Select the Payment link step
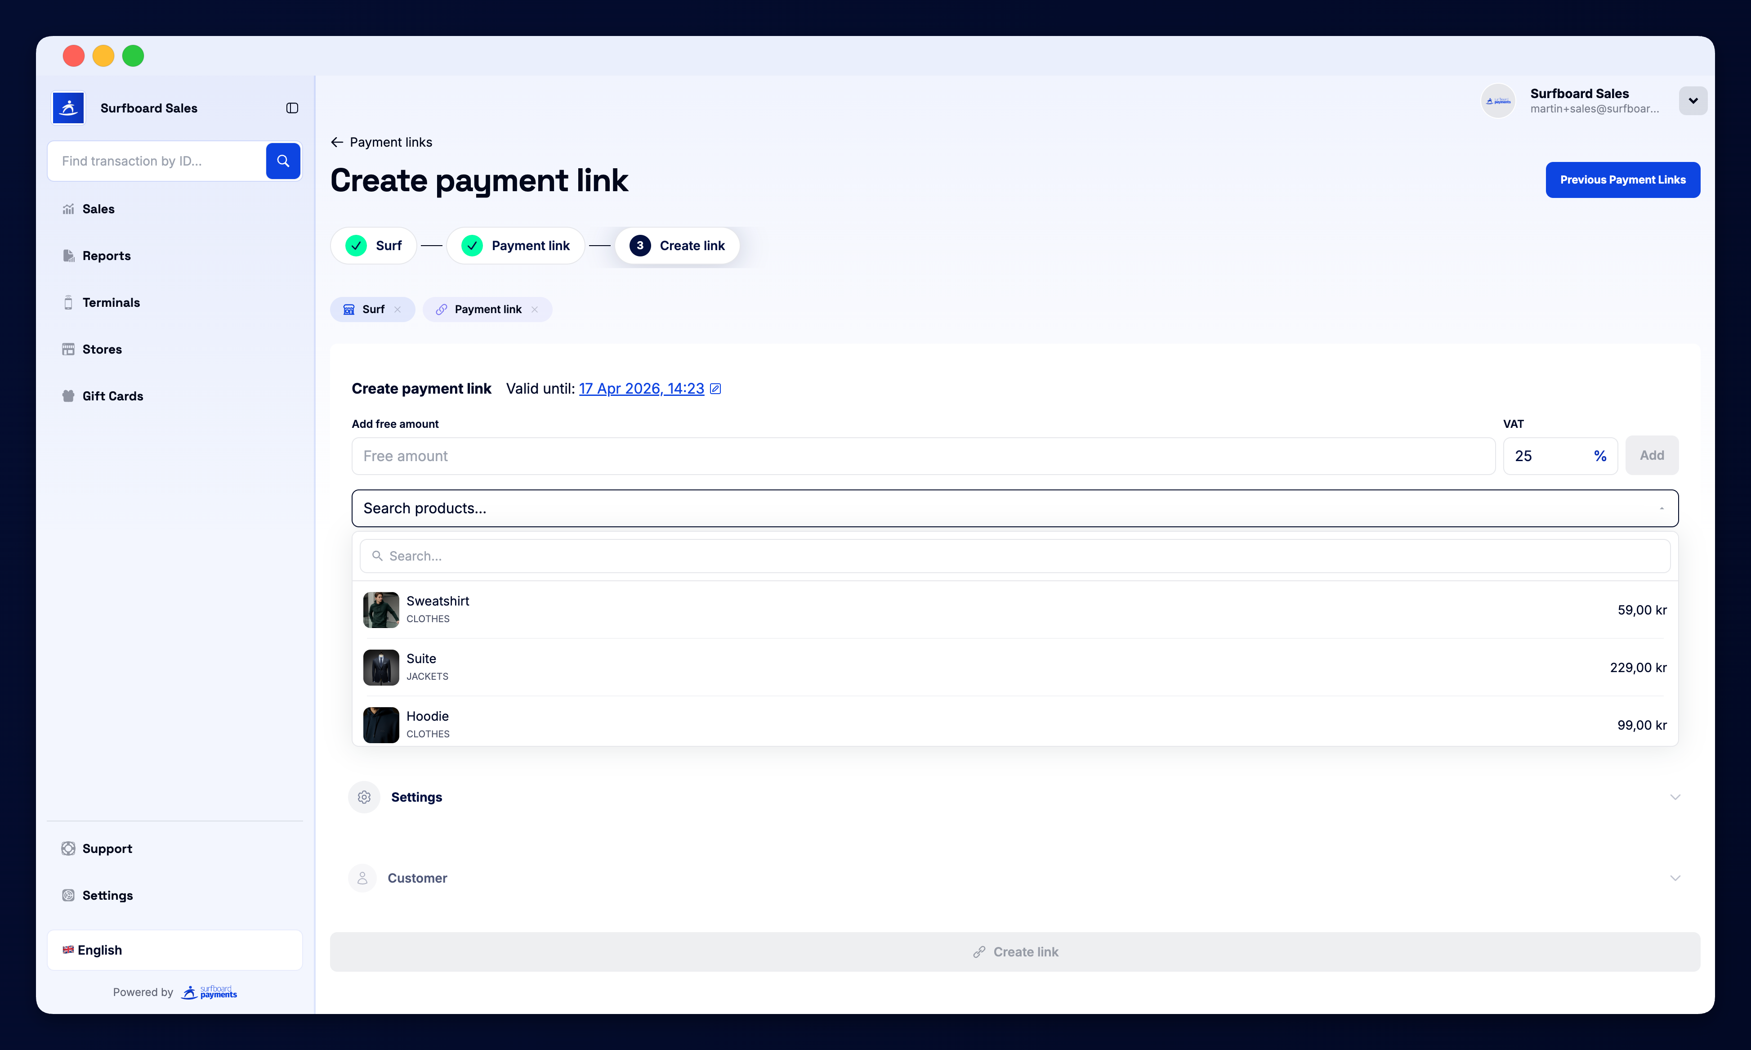1751x1050 pixels. [x=515, y=246]
